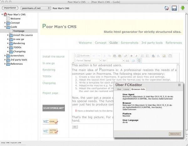This screenshot has height=146, width=188.
Task: Click the save disk icon in toolbar
Action: [174, 8]
